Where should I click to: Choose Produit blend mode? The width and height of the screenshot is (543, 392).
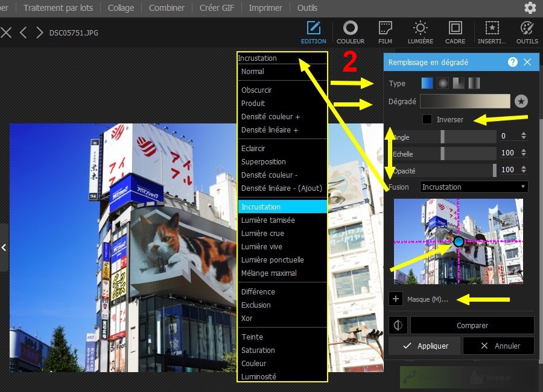point(282,104)
